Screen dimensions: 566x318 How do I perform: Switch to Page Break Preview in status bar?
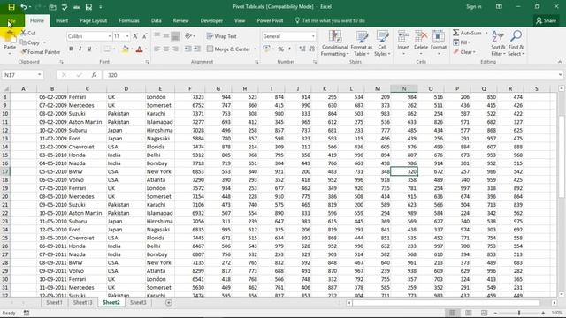point(484,313)
